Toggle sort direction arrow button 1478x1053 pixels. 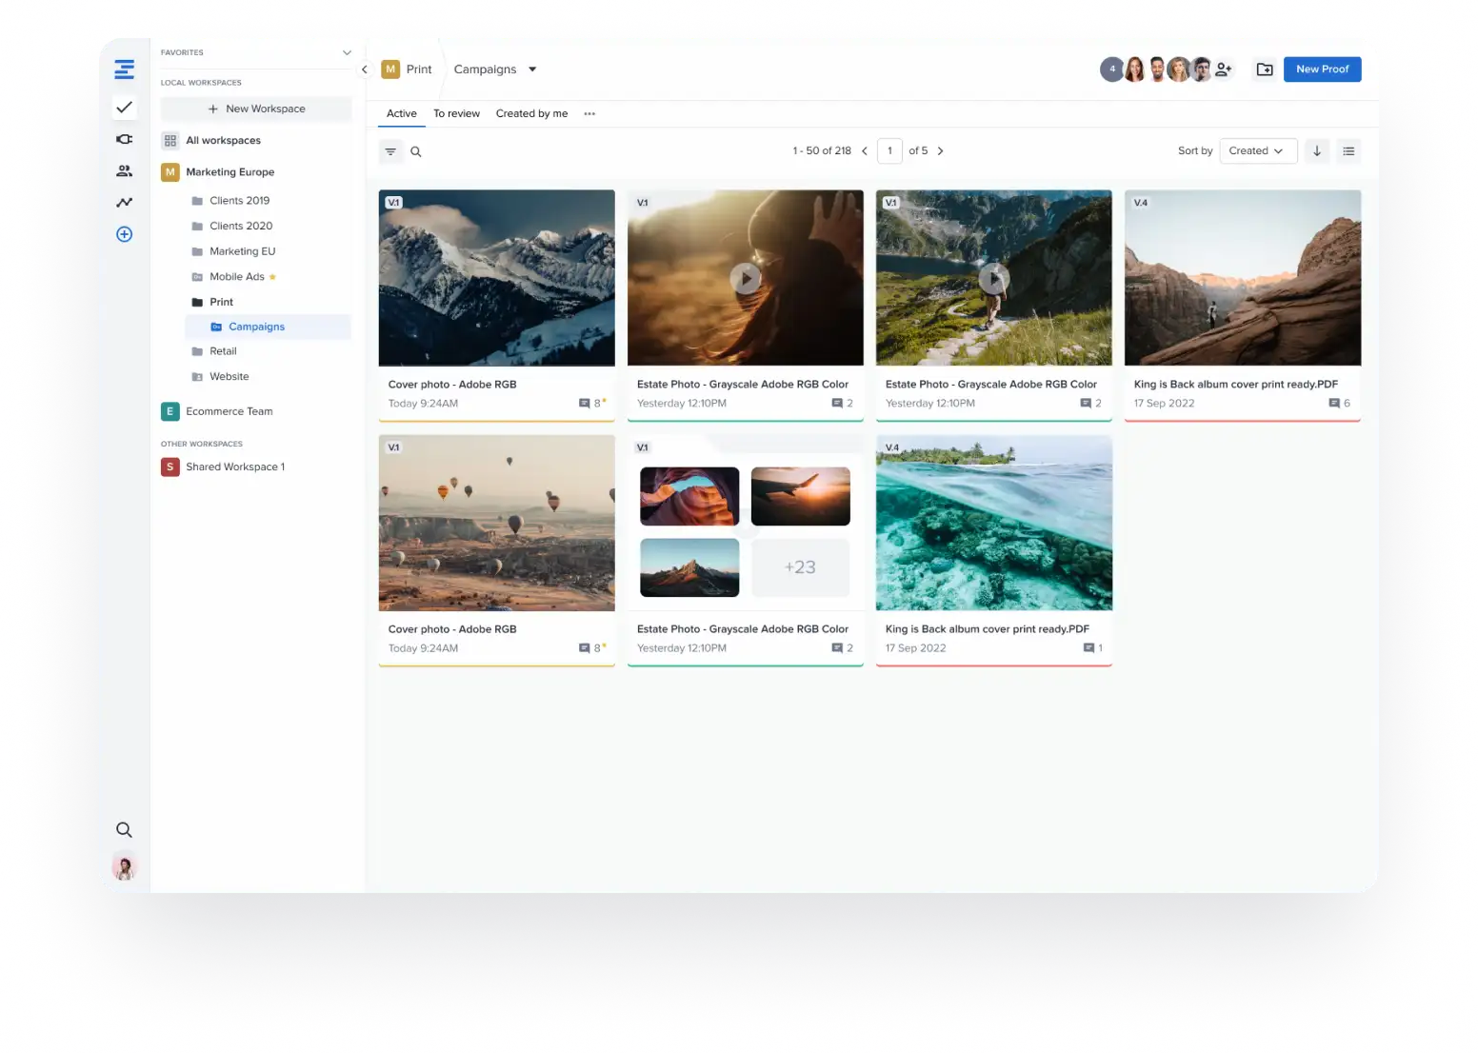tap(1317, 150)
